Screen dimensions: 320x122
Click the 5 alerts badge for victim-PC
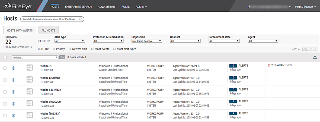(x=233, y=66)
